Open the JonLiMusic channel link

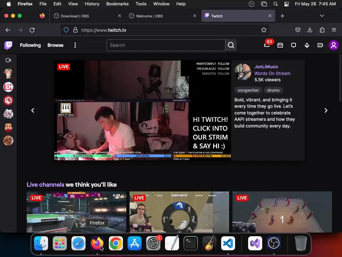click(x=266, y=67)
